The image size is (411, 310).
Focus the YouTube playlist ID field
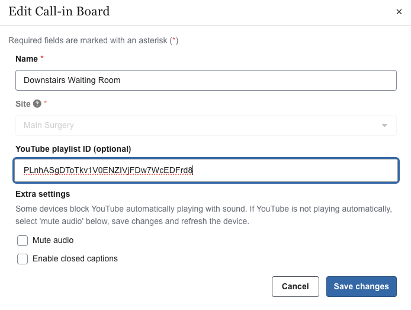pos(205,171)
